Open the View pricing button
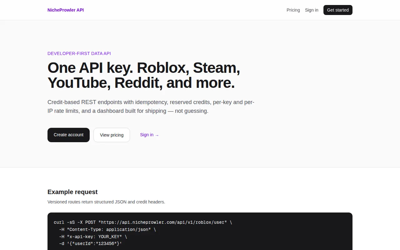 [x=112, y=135]
